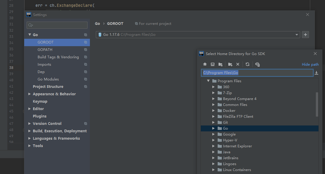This screenshot has width=325, height=174.
Task: Go to Home directory in file chooser
Action: tap(205, 64)
